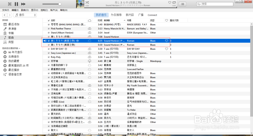
Task: Click the playback progress bar
Action: pyautogui.click(x=131, y=7)
